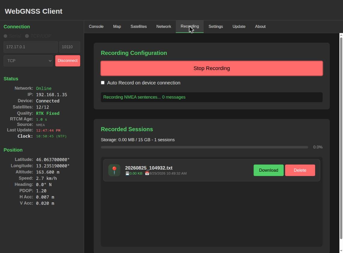Click the 'RTK Fixed' quality value
The height and width of the screenshot is (253, 343).
pos(48,113)
